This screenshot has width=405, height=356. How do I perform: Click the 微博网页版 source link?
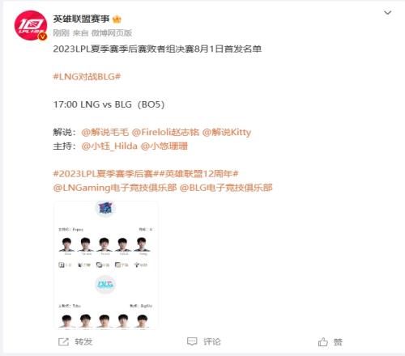pyautogui.click(x=112, y=33)
